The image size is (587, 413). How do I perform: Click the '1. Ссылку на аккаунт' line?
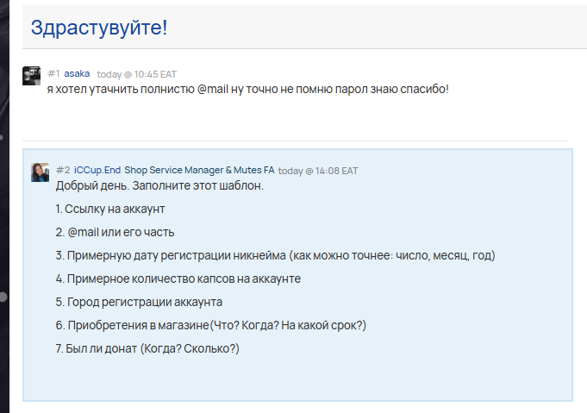click(x=110, y=209)
